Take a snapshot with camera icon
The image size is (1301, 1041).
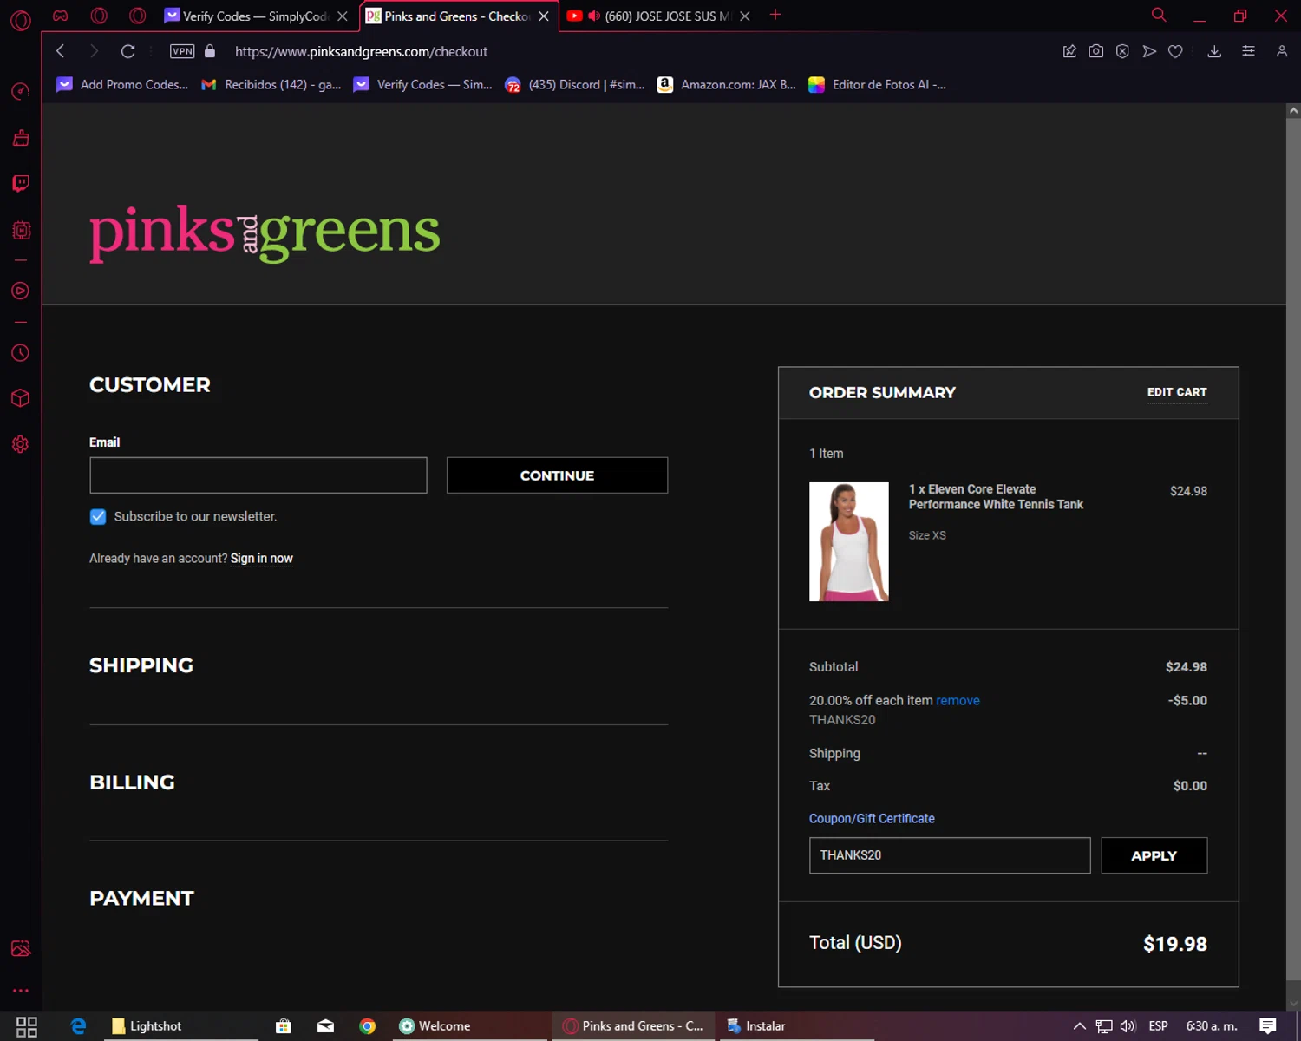[1096, 51]
